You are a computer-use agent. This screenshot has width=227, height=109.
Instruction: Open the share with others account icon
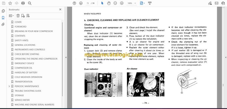click(223, 3)
